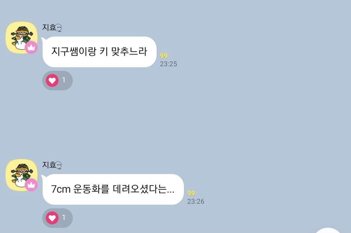Tap the white round button at the bottom edge
The height and width of the screenshot is (233, 351).
tap(328, 230)
